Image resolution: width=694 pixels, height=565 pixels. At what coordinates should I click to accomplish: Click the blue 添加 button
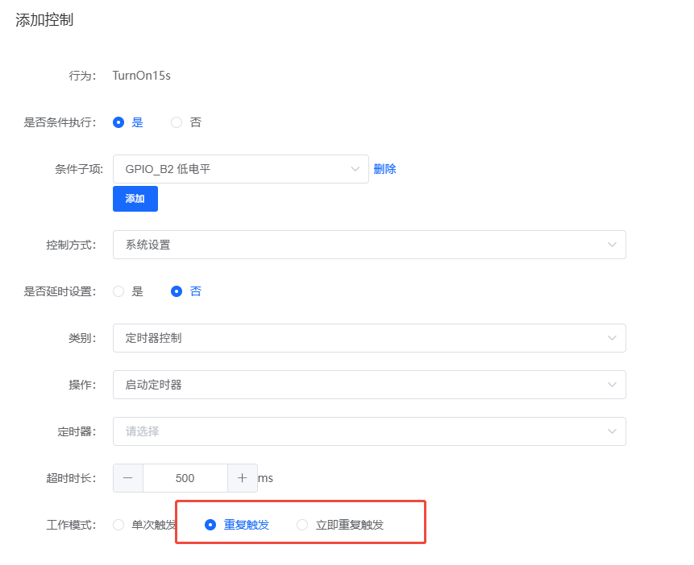pos(135,199)
